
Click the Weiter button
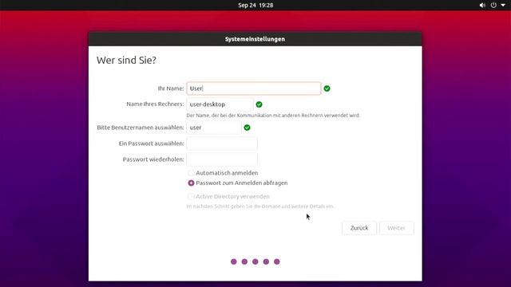coord(396,228)
